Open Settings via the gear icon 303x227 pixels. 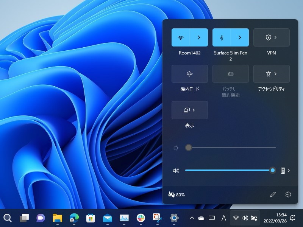[288, 194]
